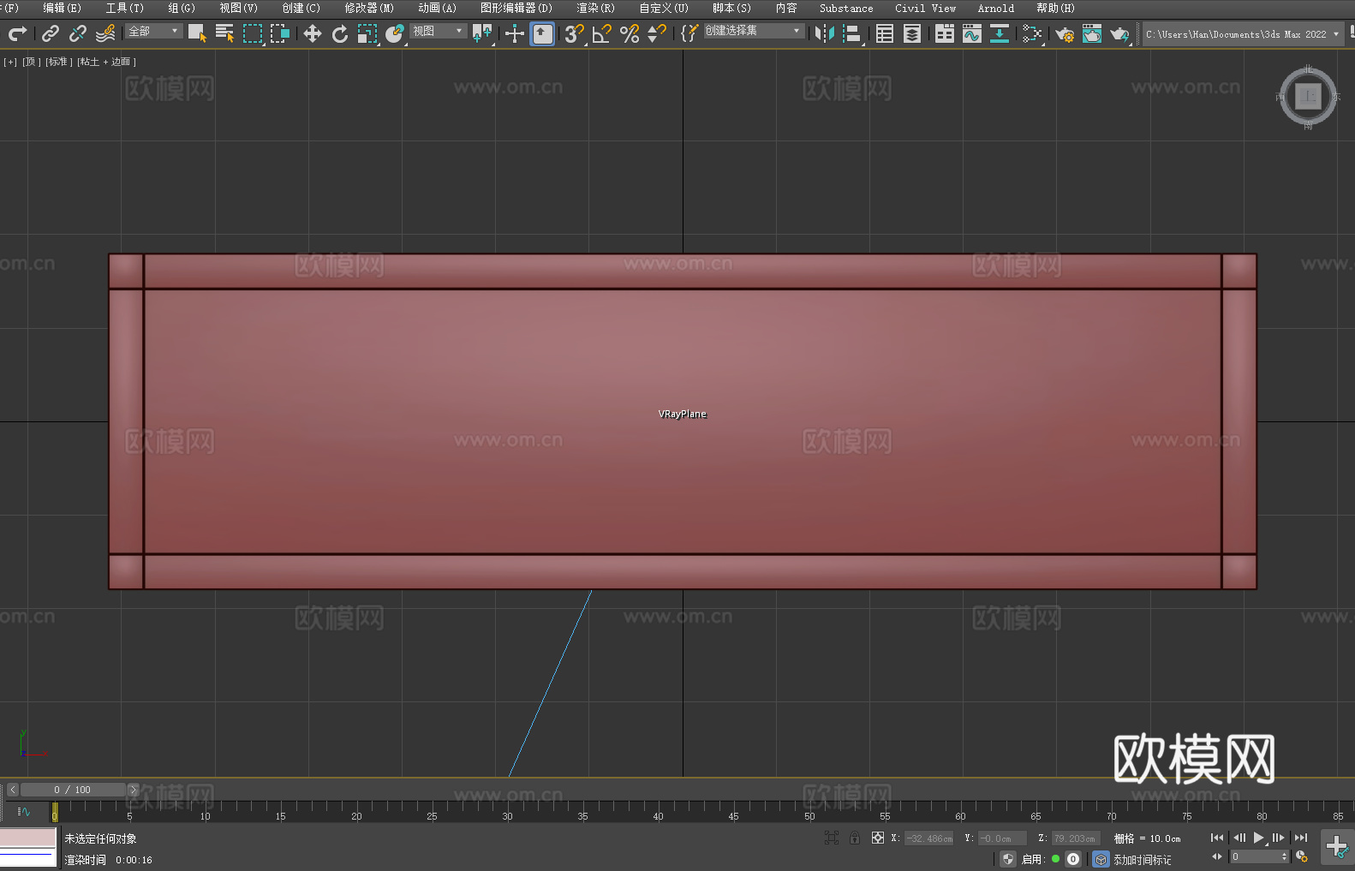
Task: Click the Align tool icon
Action: point(852,33)
